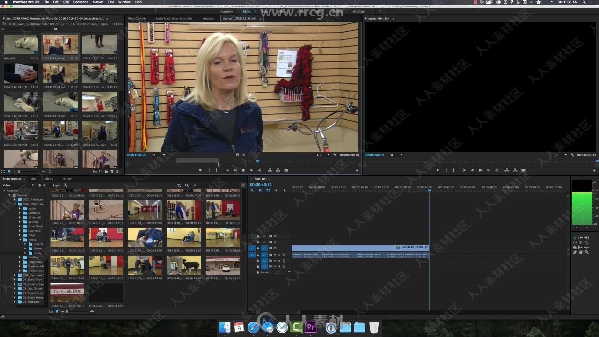Switch to the Effects tab
The height and width of the screenshot is (337, 599).
click(49, 179)
